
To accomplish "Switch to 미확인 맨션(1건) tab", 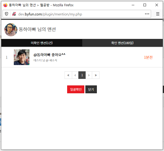I will tap(42, 43).
